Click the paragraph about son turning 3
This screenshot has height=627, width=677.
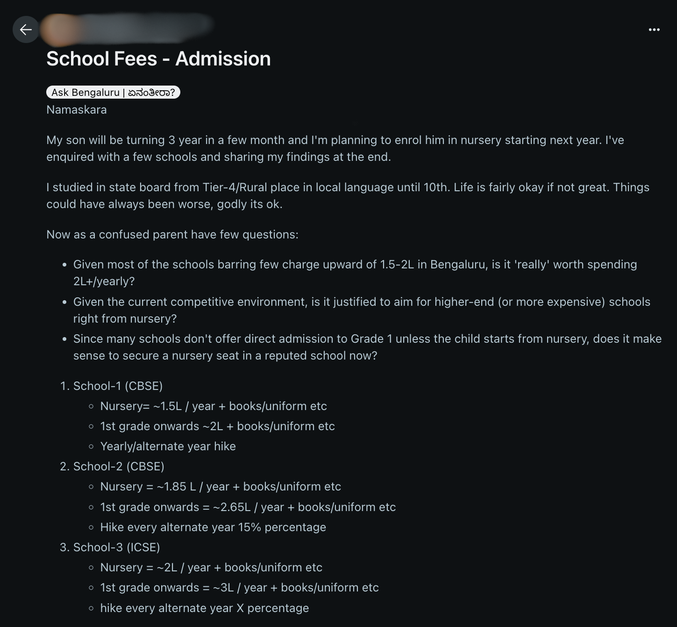point(335,148)
